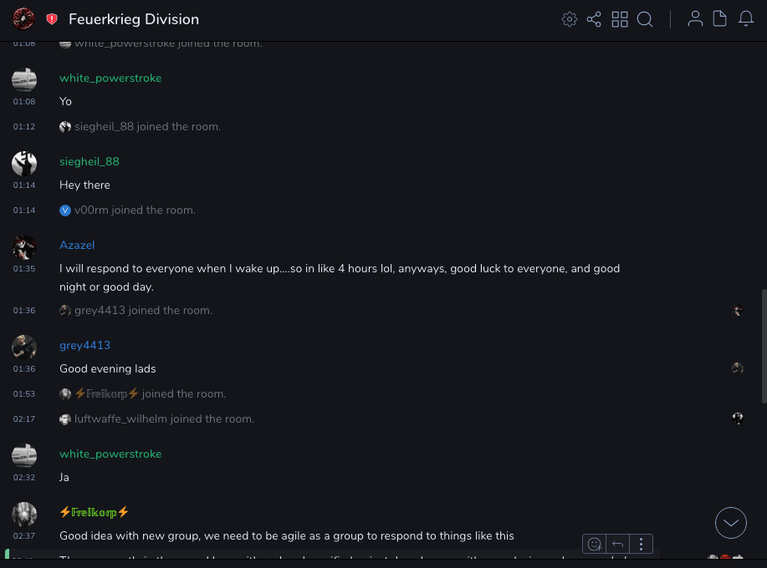Show the room members list icon
This screenshot has width=767, height=568.
coord(695,19)
